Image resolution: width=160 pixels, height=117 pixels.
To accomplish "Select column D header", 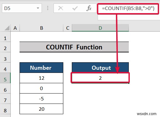I will point(100,28).
